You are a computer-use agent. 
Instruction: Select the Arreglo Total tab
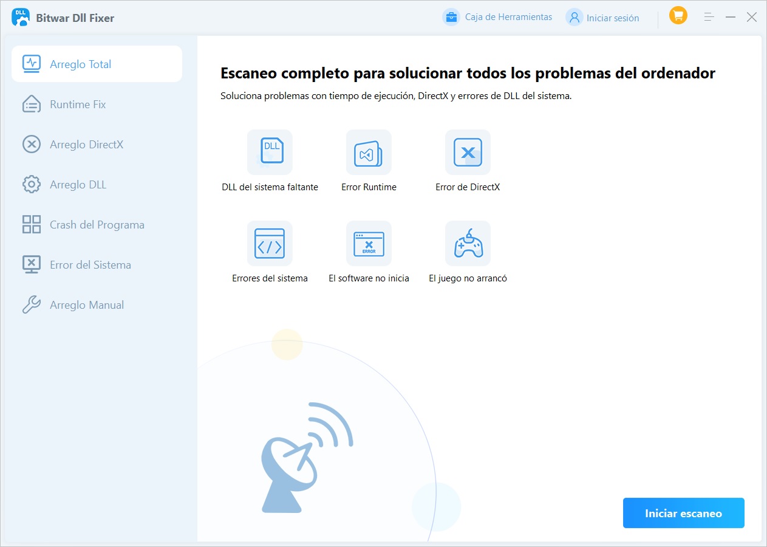97,64
